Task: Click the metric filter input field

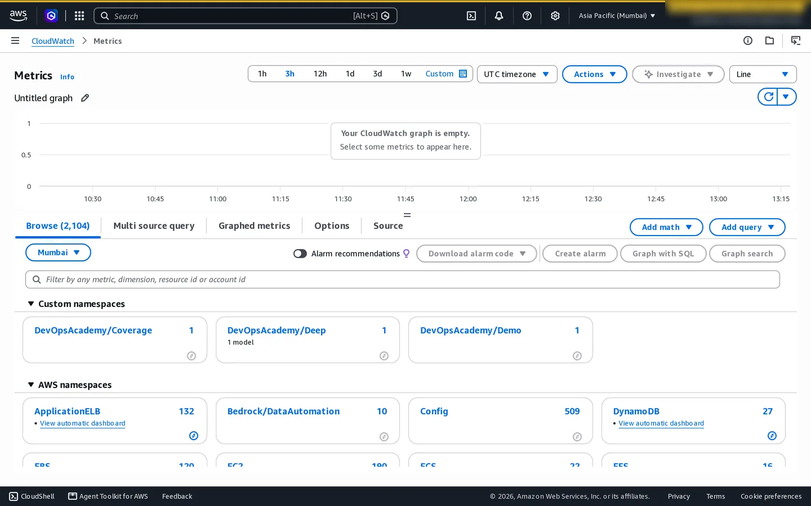Action: (402, 279)
